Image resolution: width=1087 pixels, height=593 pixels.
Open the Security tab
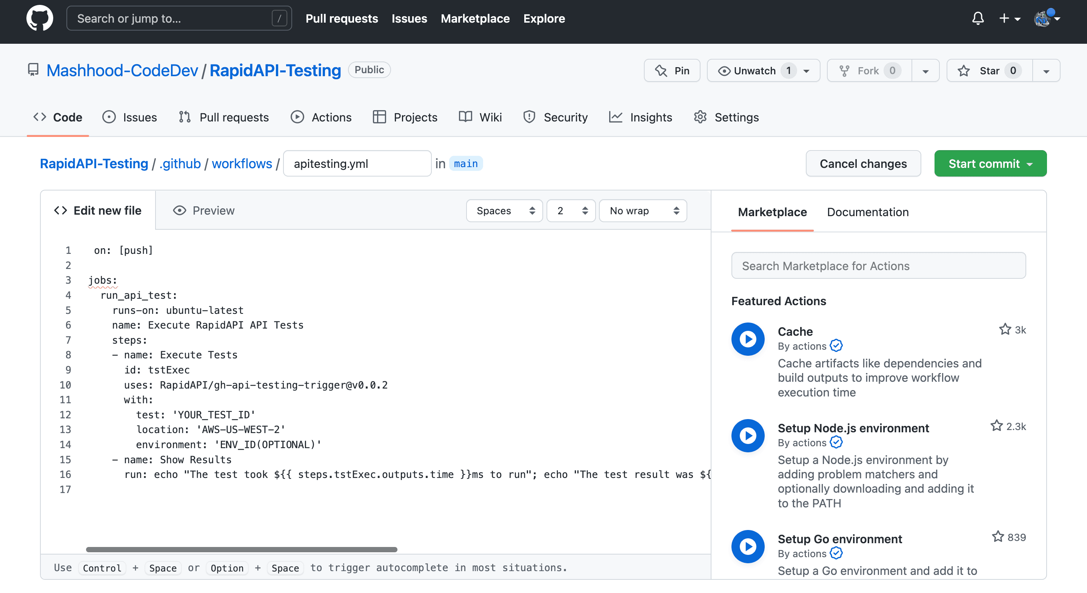point(555,117)
